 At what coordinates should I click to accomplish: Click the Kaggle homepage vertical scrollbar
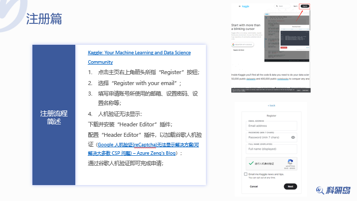[310, 20]
